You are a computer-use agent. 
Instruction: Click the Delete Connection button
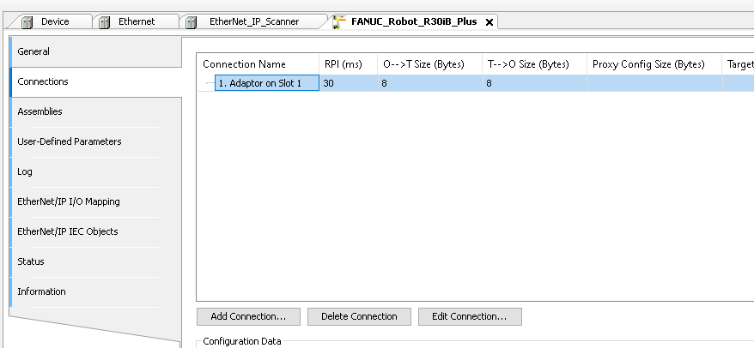tap(359, 316)
